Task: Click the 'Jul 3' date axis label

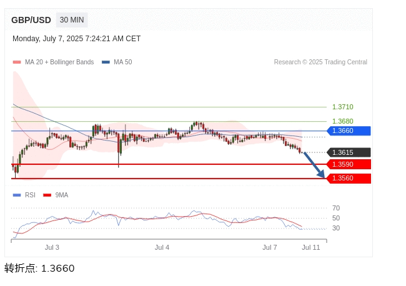Action: pos(52,247)
